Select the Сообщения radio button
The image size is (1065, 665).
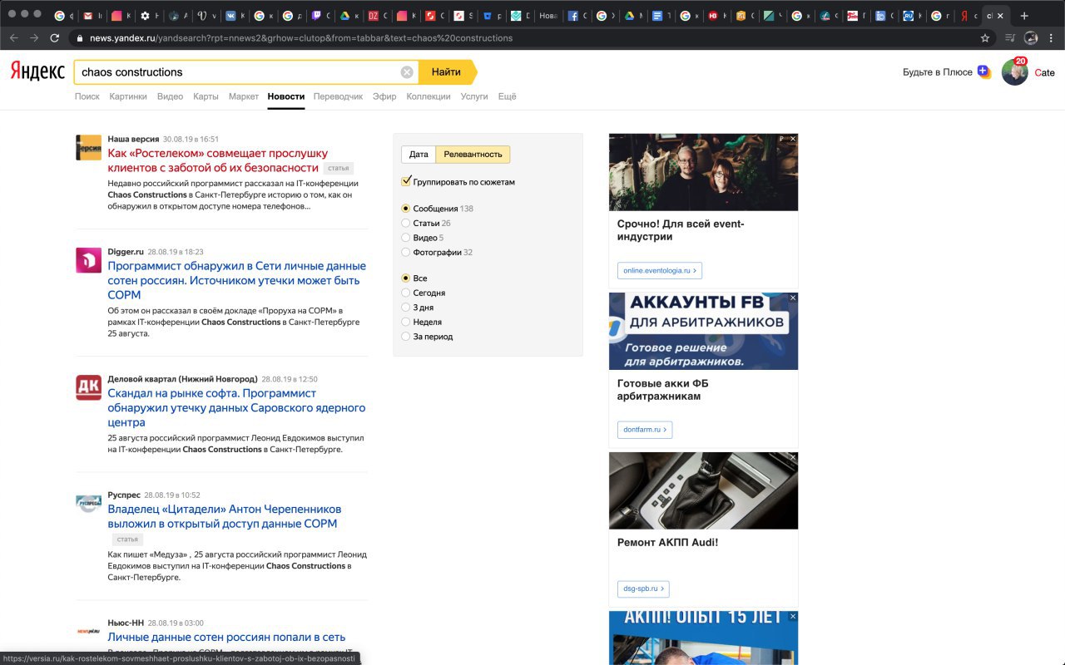[x=406, y=209]
